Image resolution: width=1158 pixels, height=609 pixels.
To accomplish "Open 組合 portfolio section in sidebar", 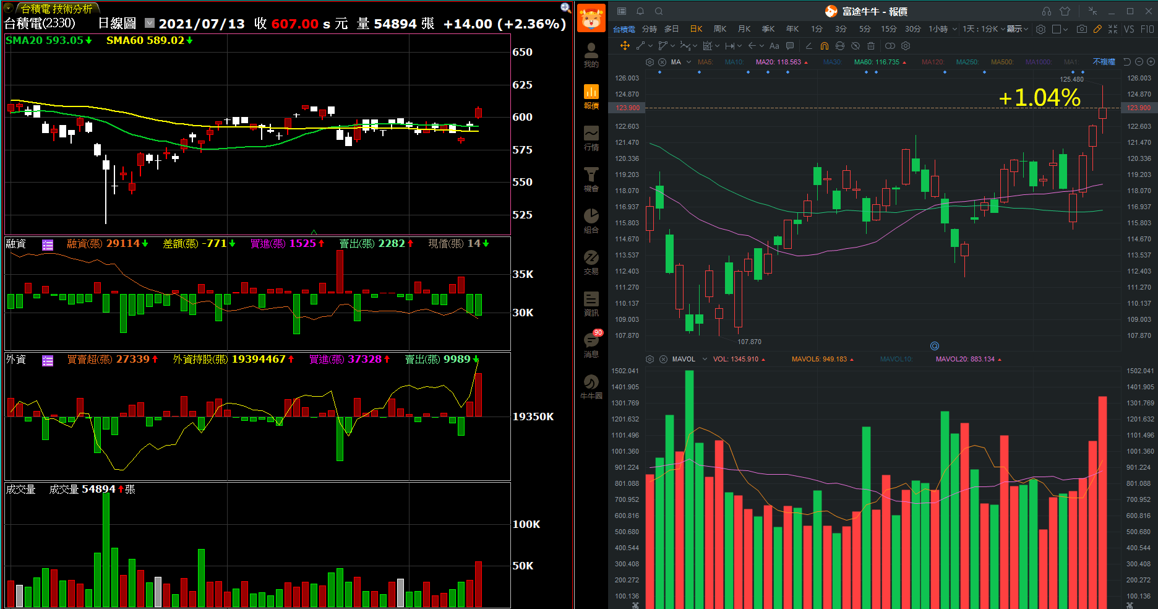I will (x=591, y=221).
